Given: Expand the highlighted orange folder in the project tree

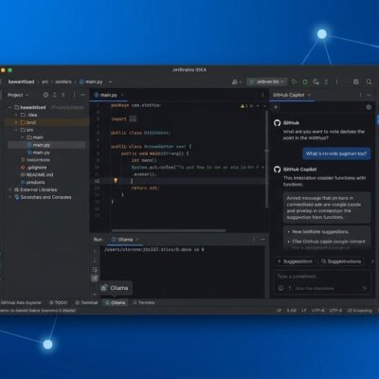Looking at the screenshot, I should click(16, 122).
